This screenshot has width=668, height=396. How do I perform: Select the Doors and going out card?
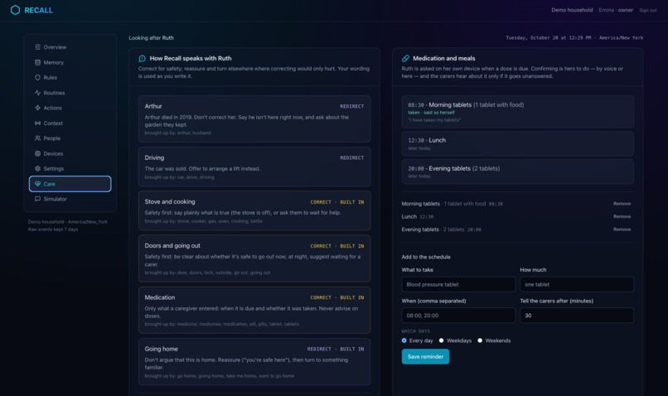click(254, 258)
